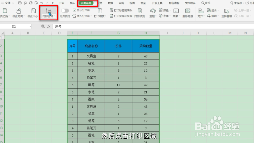The width and height of the screenshot is (254, 143).
Task: Open the 打印缩放 scaling dropdown
Action: pos(100,13)
